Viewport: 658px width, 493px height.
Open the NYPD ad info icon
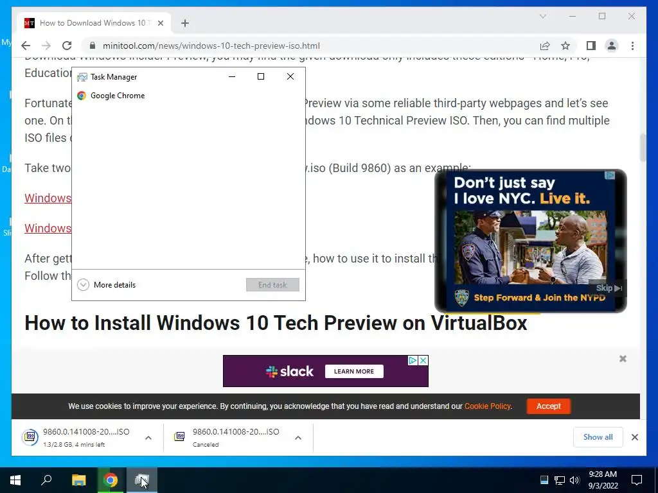tap(610, 175)
